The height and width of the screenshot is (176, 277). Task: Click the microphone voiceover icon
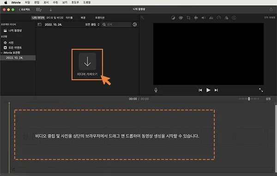pyautogui.click(x=156, y=90)
